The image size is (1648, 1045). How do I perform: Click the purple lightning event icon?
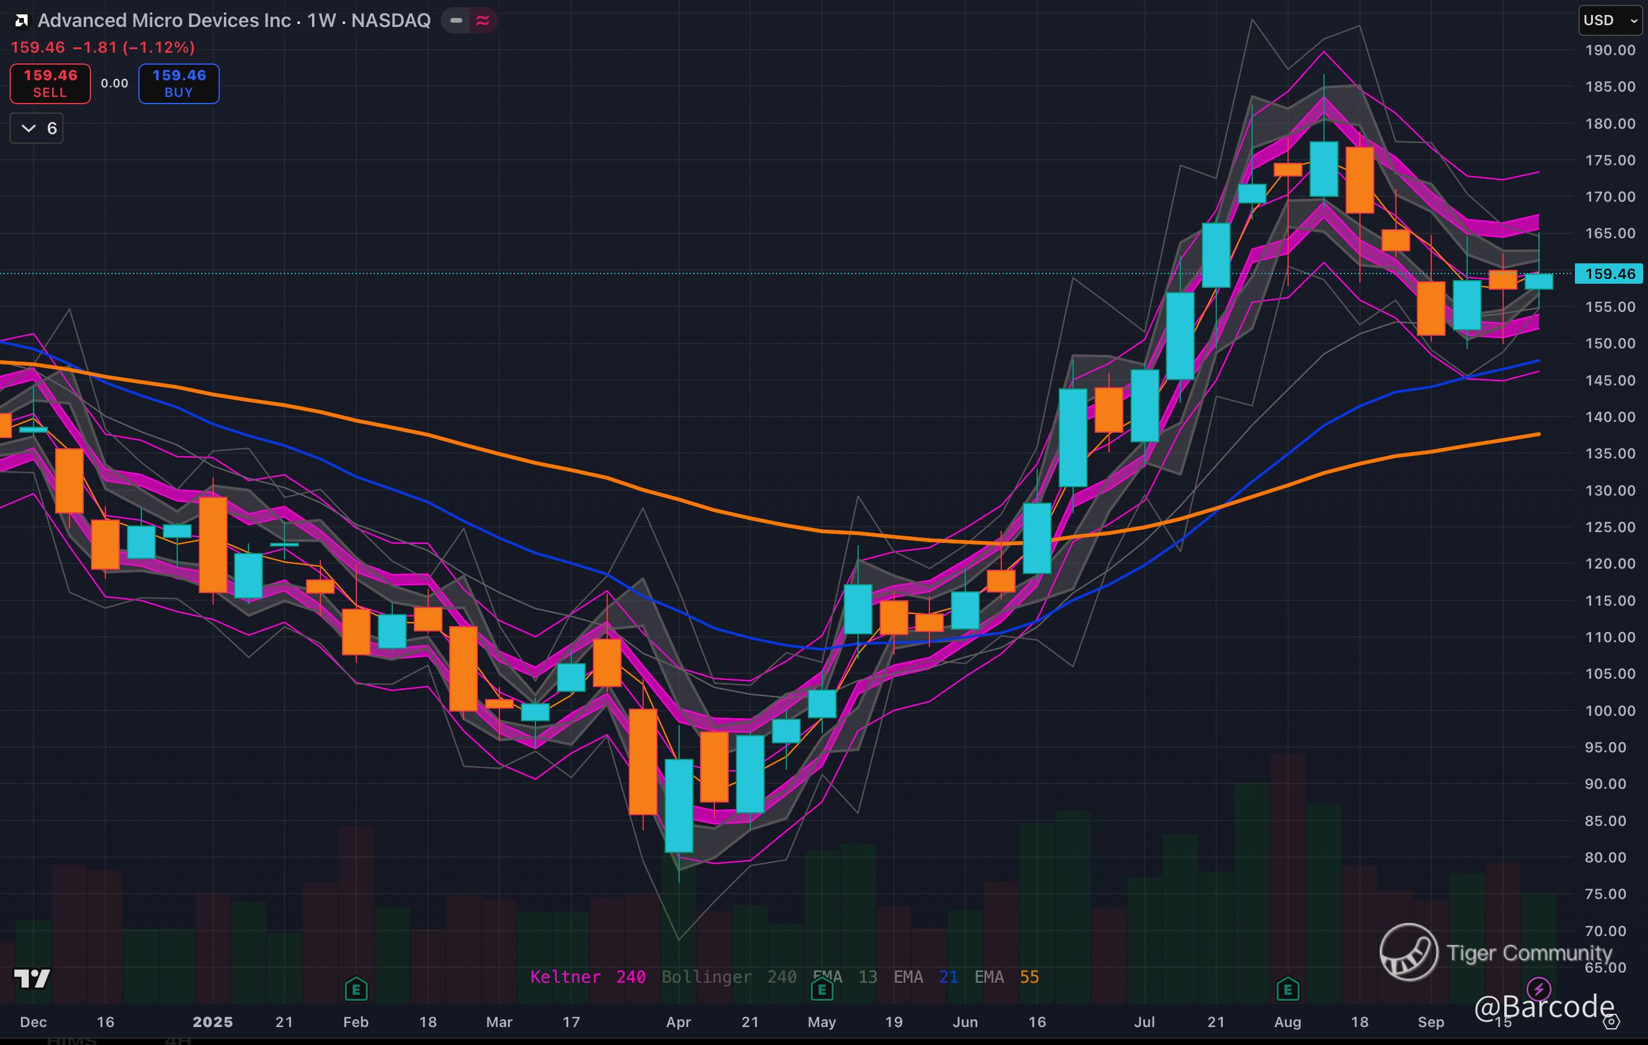1538,989
